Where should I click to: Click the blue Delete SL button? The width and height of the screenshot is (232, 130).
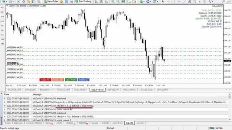83,80
